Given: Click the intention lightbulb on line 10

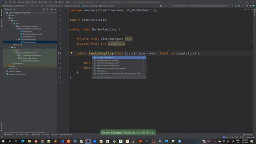Looking at the screenshot, I should (71, 53).
